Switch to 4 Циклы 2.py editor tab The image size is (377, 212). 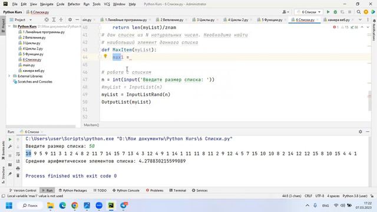point(238,19)
